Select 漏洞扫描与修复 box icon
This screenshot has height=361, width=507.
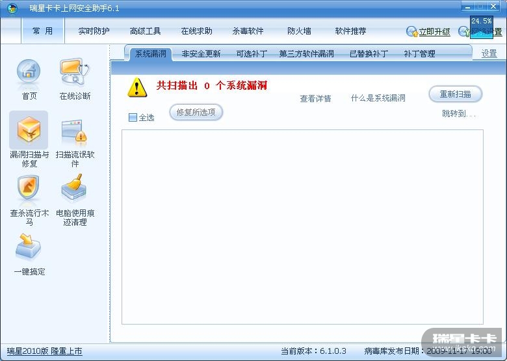coord(29,130)
